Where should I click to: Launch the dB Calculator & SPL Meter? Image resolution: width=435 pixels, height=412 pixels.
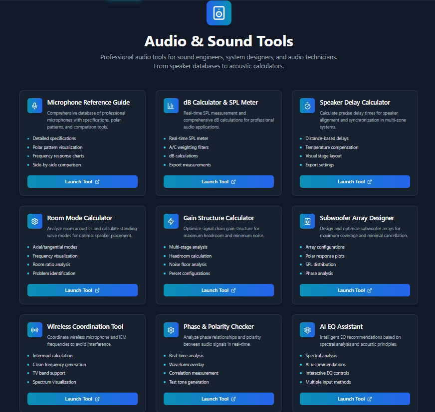(218, 181)
